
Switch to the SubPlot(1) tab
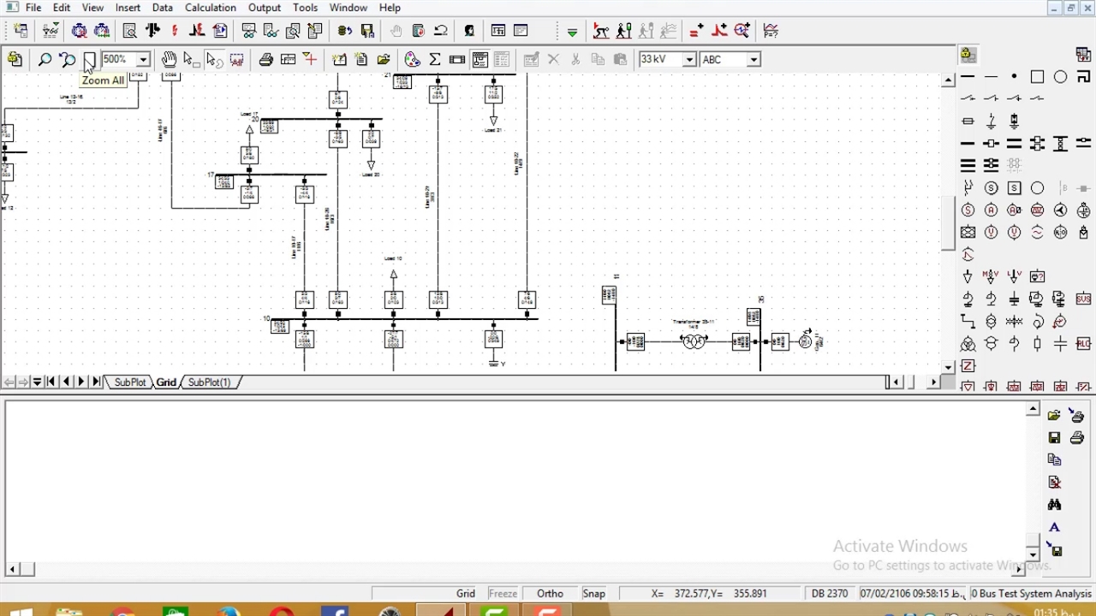tap(209, 382)
